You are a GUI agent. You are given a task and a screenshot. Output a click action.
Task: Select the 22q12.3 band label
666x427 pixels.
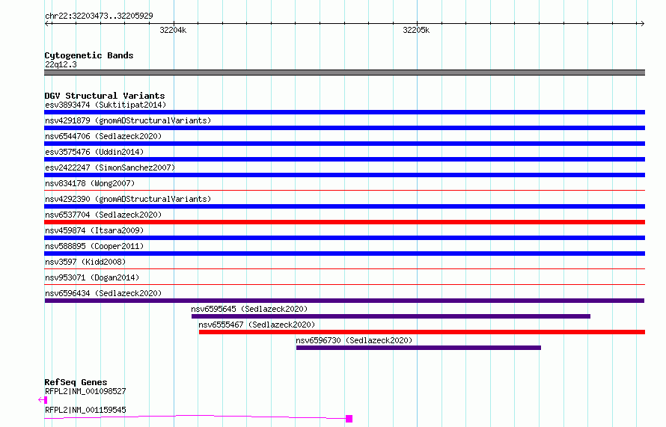[61, 64]
